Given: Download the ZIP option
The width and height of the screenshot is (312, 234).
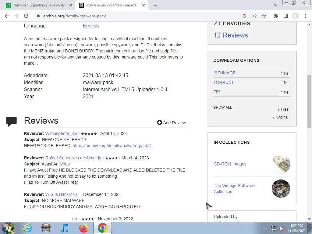Looking at the screenshot, I should 217,92.
